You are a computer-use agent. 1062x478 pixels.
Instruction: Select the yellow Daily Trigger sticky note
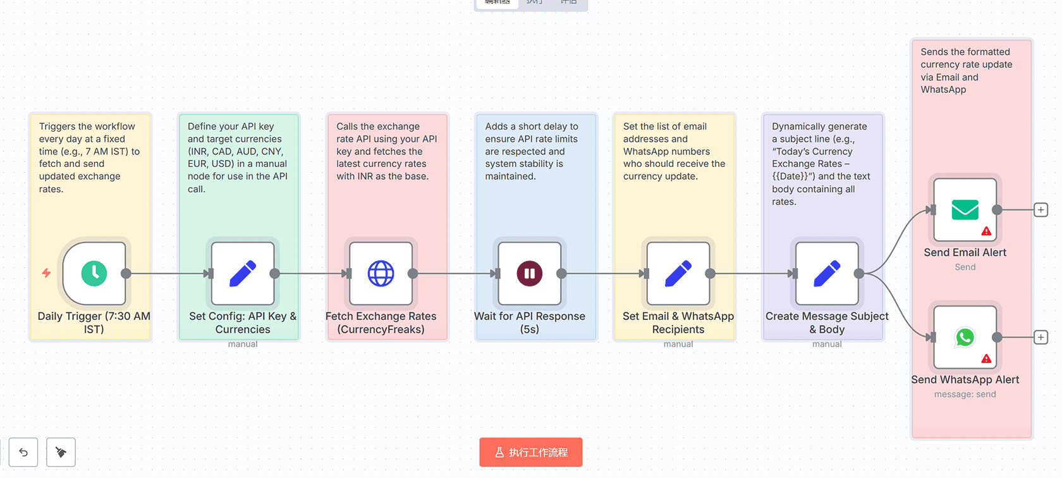pos(90,158)
